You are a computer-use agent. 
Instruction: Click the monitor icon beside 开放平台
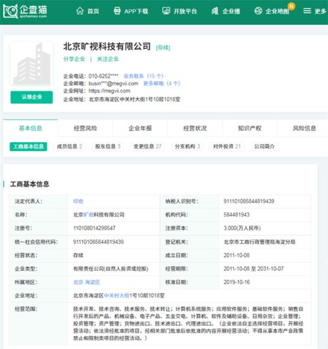(166, 11)
